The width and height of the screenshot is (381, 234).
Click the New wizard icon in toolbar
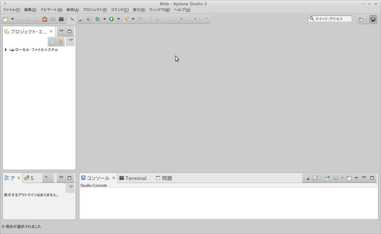point(5,19)
